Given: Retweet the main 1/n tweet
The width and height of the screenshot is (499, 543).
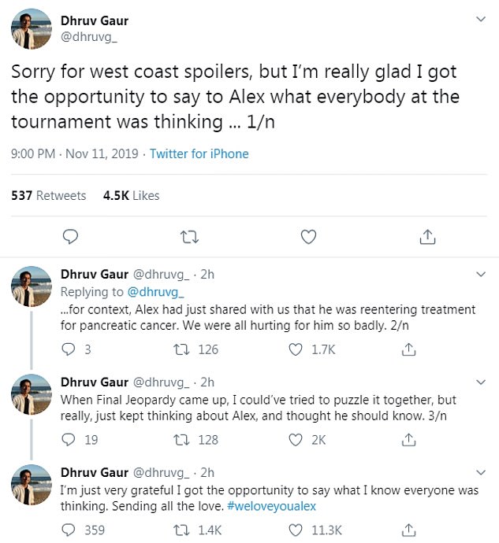Looking at the screenshot, I should pyautogui.click(x=188, y=236).
